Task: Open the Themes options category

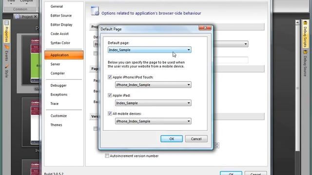Action: tap(57, 125)
